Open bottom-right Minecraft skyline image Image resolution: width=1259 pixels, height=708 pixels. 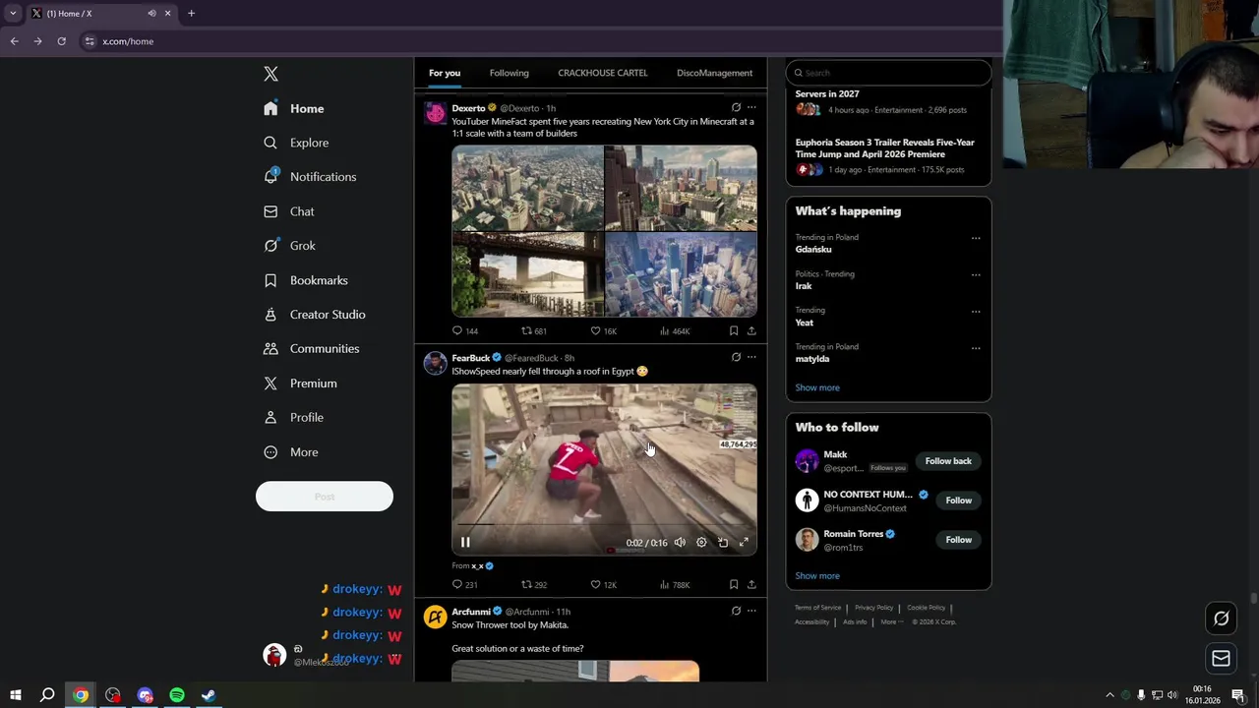[x=681, y=275]
